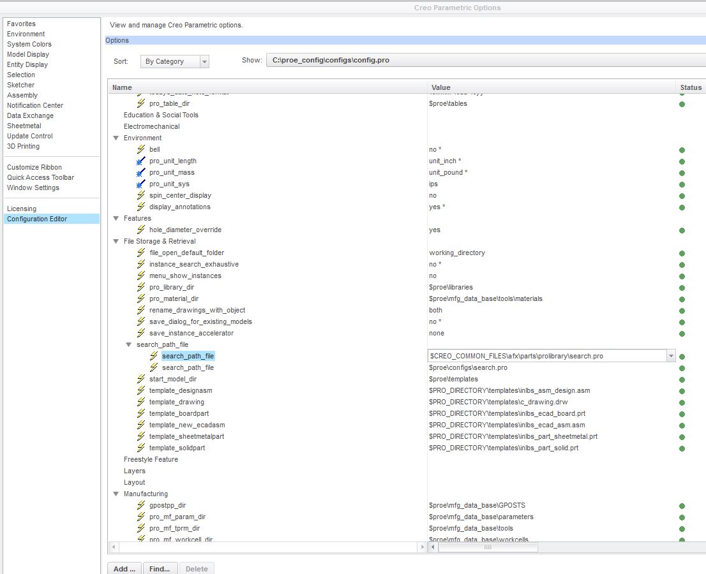This screenshot has width=706, height=574.
Task: Click the lightning icon beside save_dialog_for_existing_models
Action: point(141,321)
